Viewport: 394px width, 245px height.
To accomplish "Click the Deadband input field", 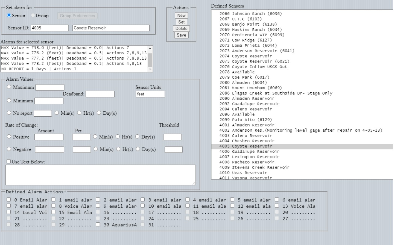I will [x=100, y=94].
